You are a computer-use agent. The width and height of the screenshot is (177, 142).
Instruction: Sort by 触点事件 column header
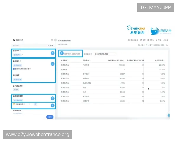pyautogui.click(x=65, y=60)
